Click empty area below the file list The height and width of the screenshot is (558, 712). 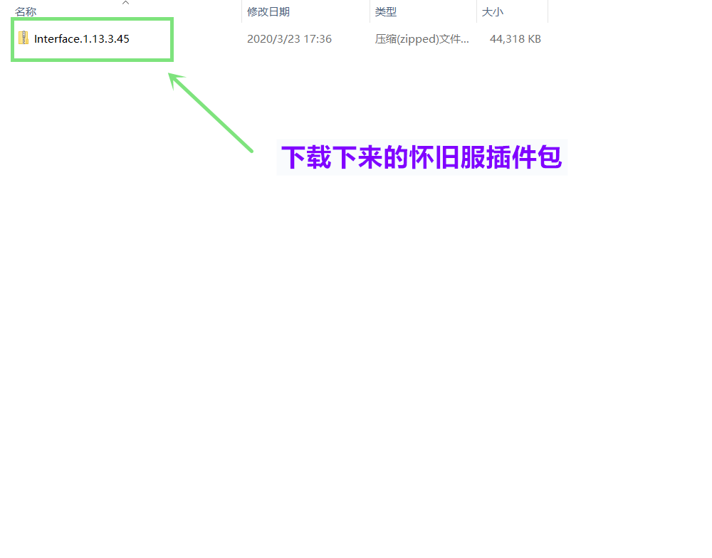click(356, 356)
